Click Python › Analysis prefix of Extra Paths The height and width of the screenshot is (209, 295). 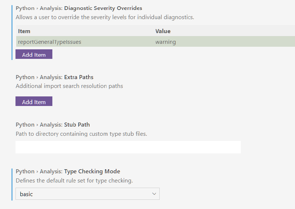click(x=39, y=77)
